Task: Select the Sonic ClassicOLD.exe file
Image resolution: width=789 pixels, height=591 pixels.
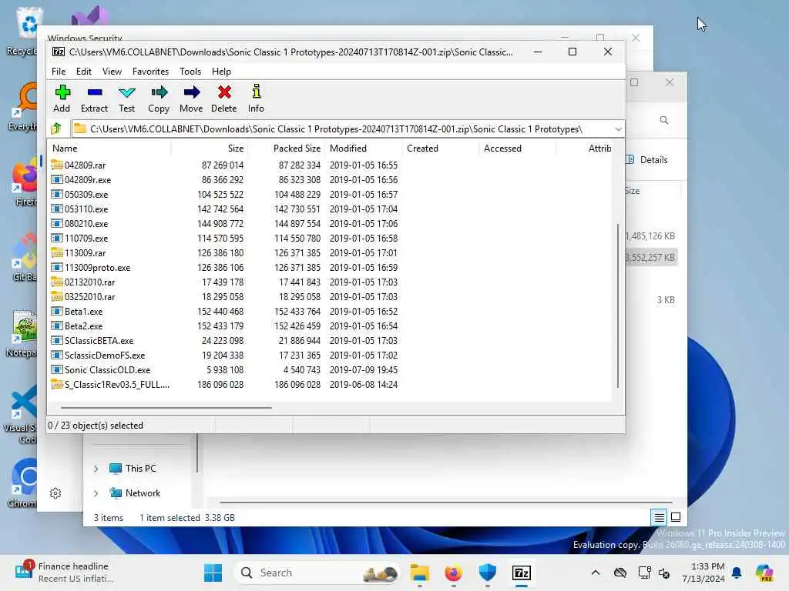Action: click(x=106, y=369)
